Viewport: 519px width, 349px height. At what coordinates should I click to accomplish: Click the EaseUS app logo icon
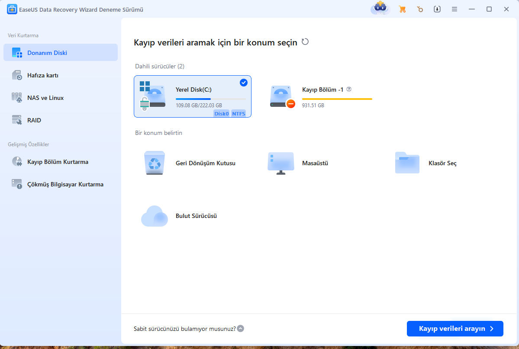[x=12, y=9]
